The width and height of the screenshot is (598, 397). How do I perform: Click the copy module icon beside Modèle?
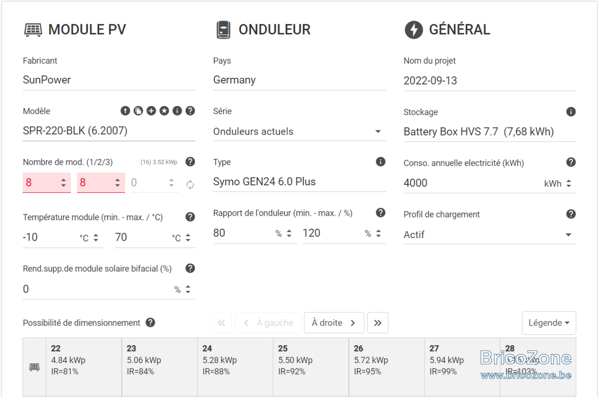tap(139, 111)
